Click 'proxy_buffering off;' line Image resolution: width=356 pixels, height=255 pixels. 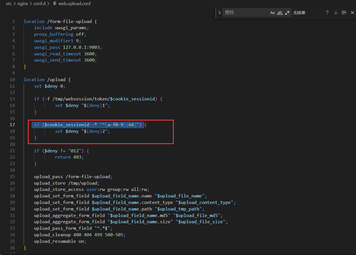60,34
